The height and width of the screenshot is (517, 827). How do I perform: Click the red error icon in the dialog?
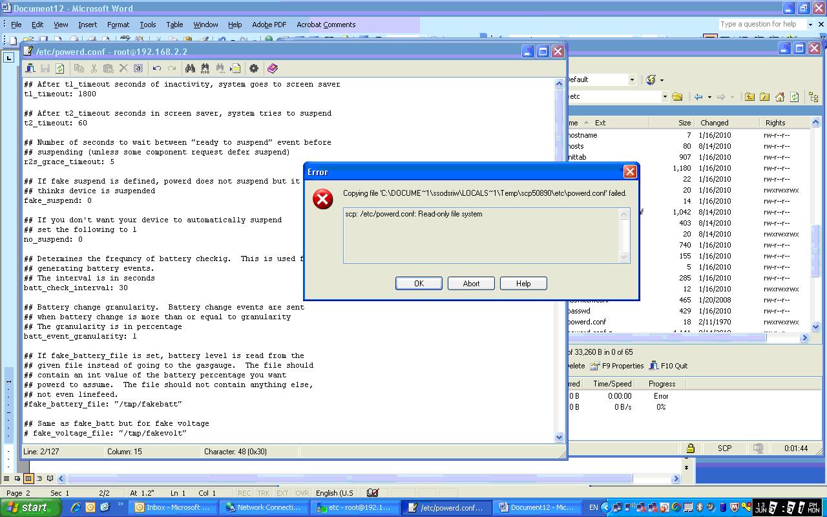pos(322,199)
